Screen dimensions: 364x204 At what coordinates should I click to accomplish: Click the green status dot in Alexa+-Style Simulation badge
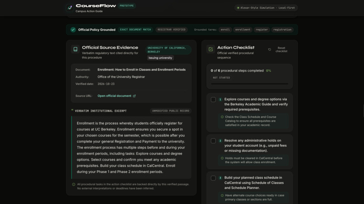tap(238, 8)
